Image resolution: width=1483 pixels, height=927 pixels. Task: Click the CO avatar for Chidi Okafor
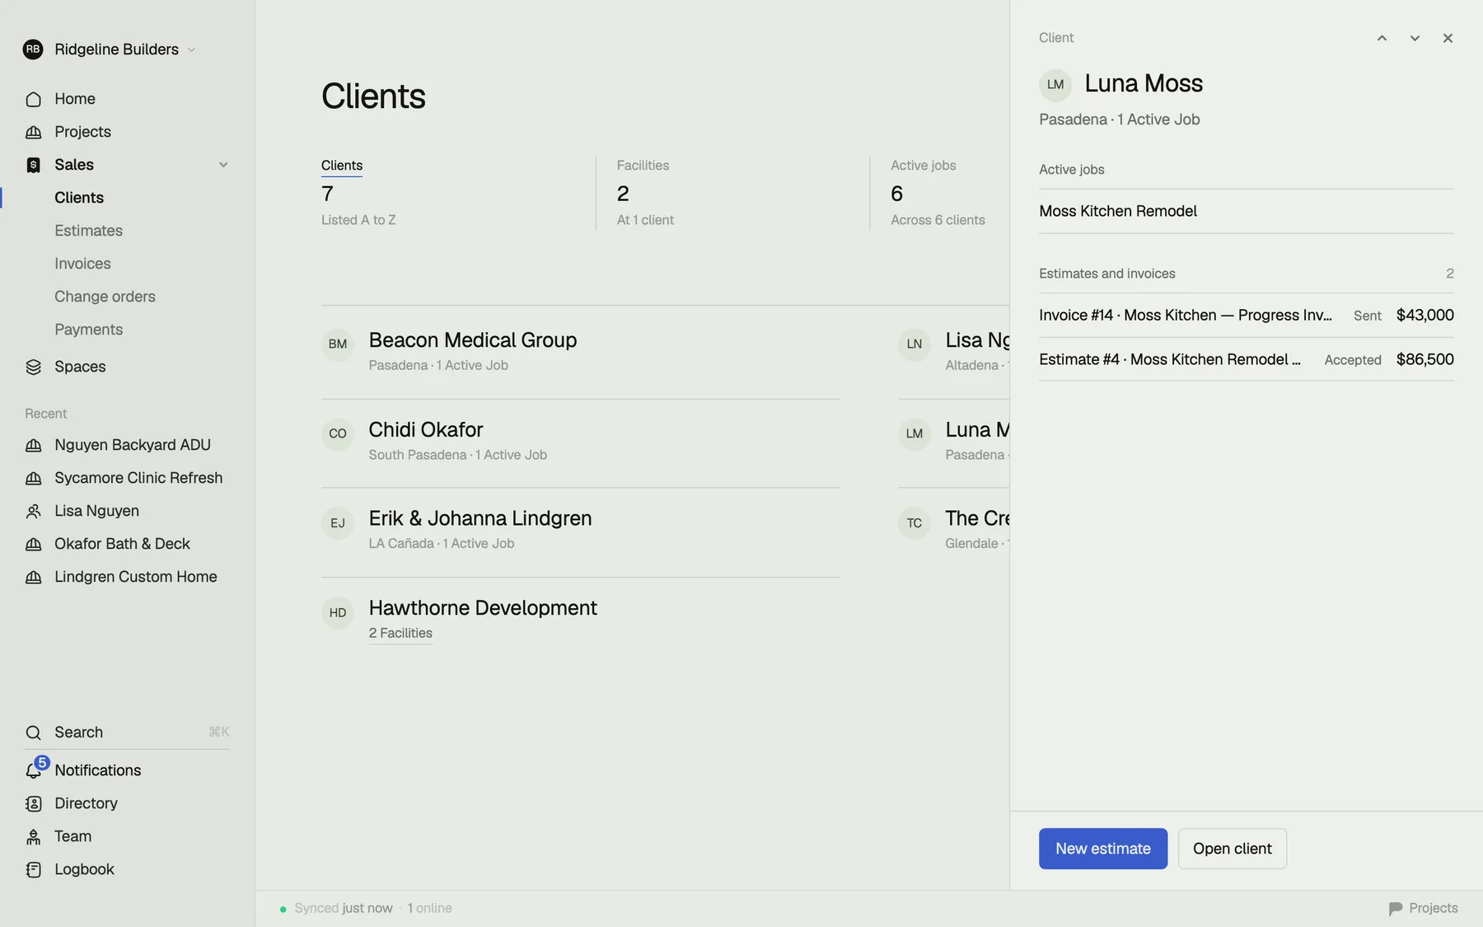coord(338,433)
